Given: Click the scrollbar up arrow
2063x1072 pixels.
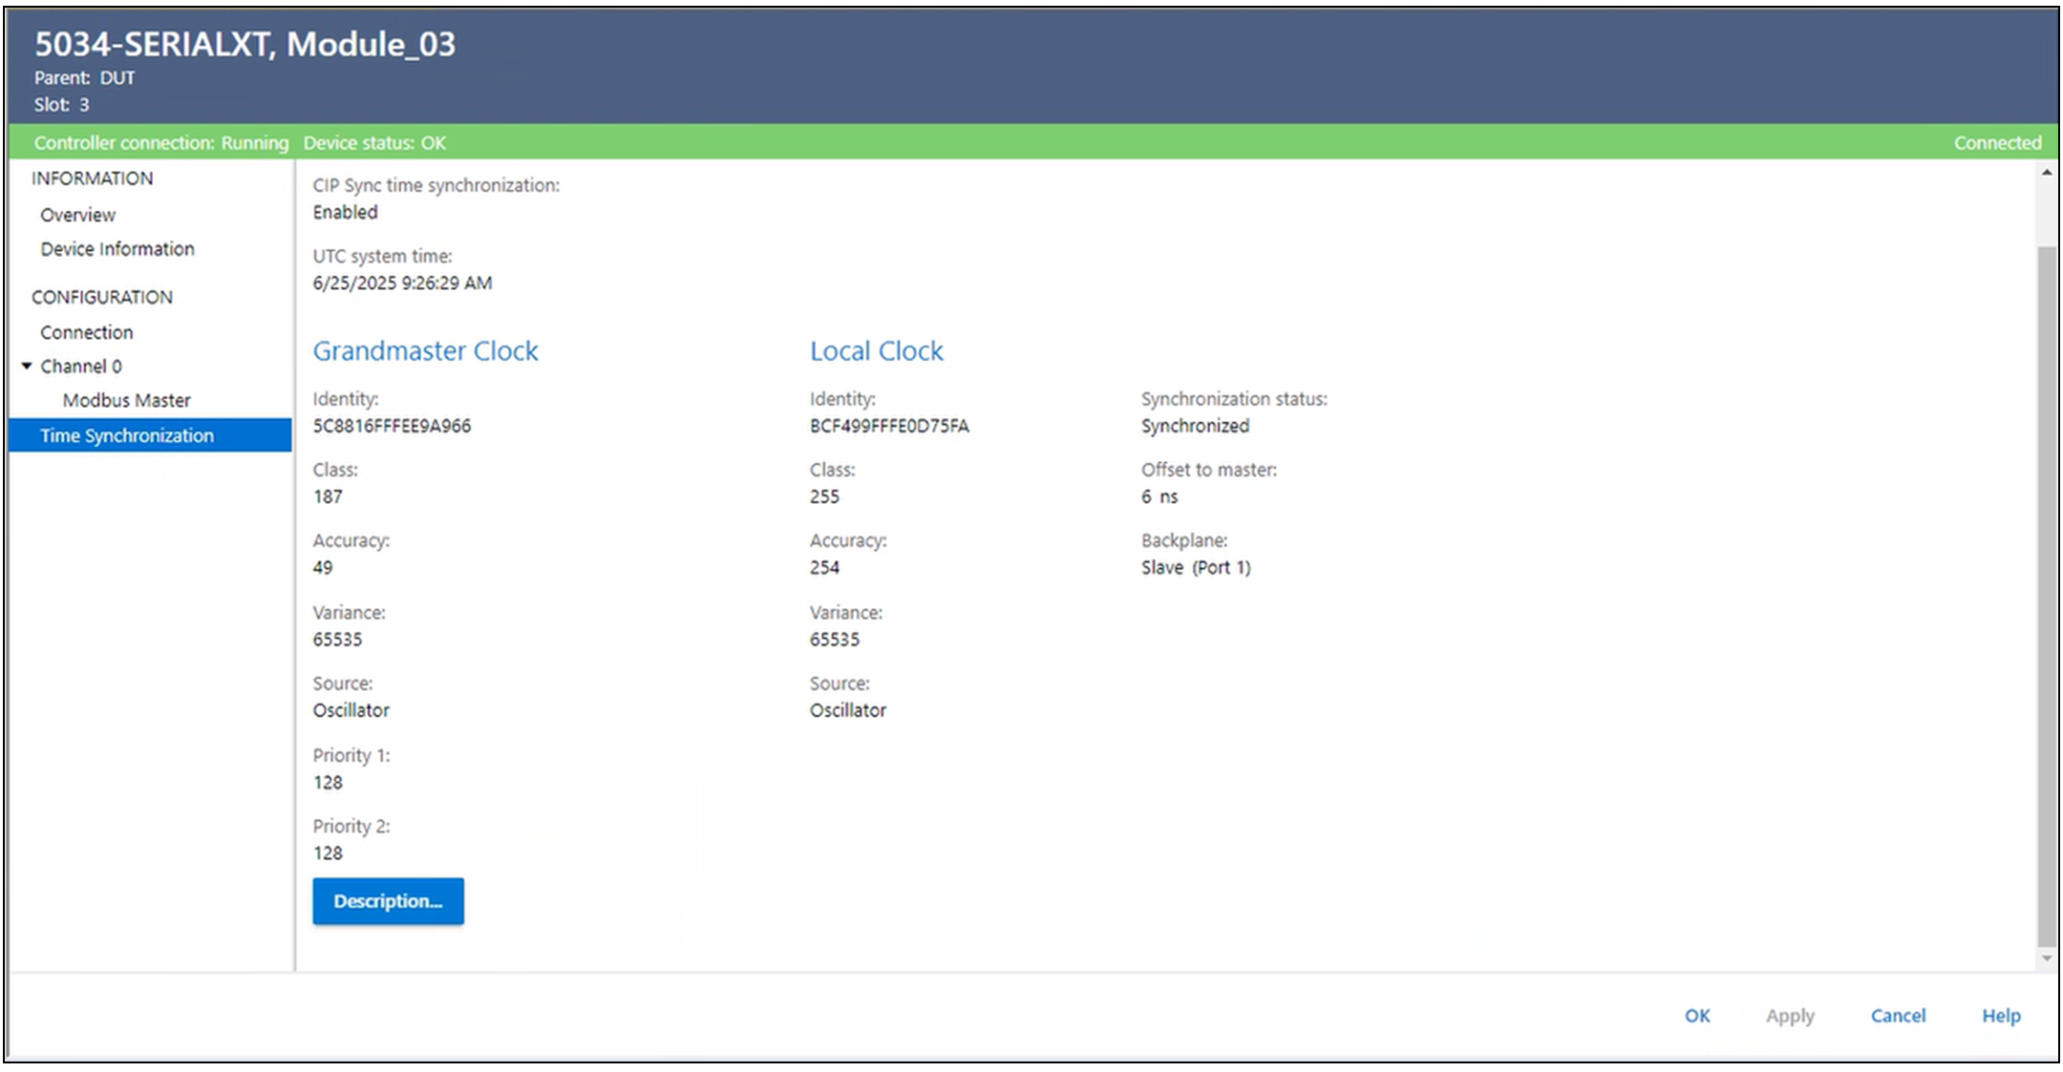Looking at the screenshot, I should click(2046, 173).
